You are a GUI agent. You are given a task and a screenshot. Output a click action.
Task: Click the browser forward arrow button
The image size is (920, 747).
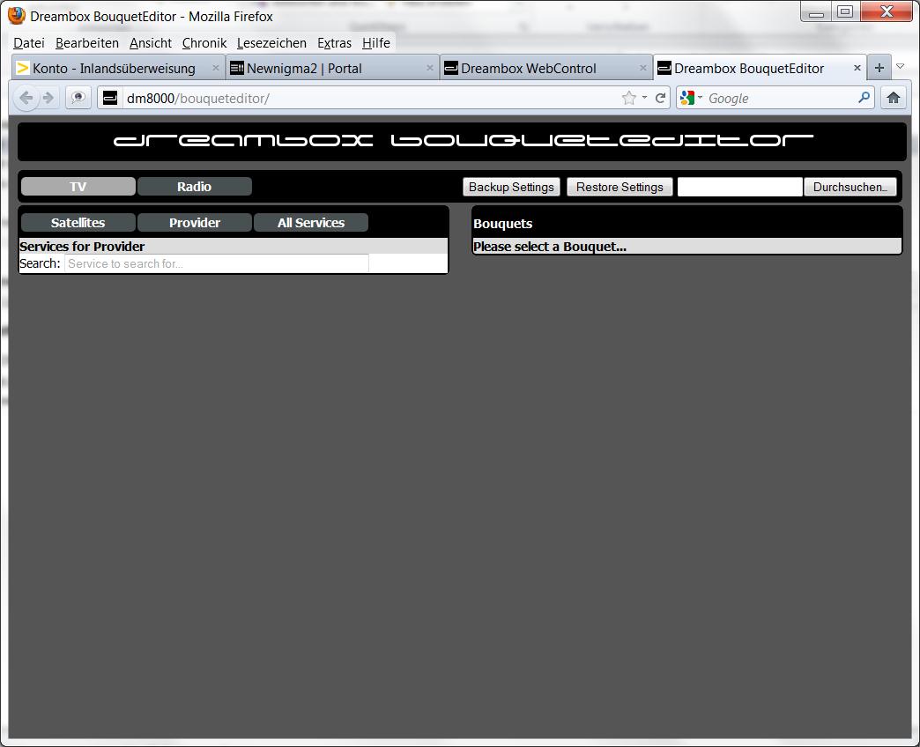click(48, 98)
